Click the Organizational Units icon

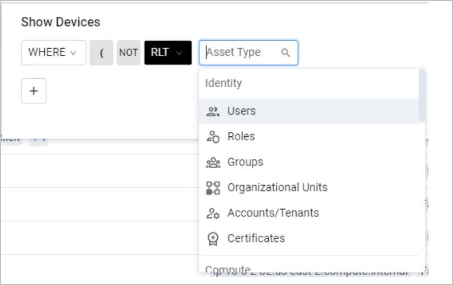(213, 188)
